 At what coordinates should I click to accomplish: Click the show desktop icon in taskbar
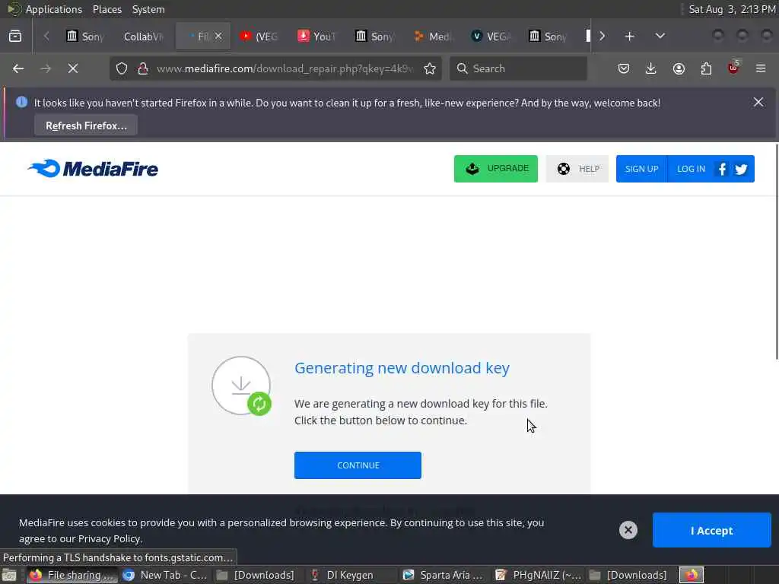click(x=9, y=575)
